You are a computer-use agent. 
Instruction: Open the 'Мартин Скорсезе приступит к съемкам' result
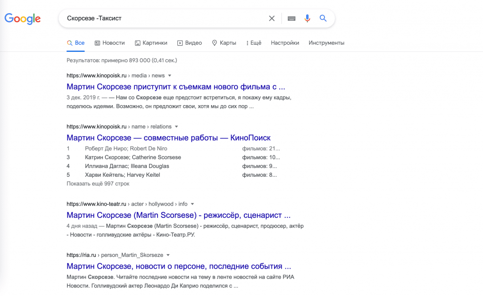pos(175,87)
